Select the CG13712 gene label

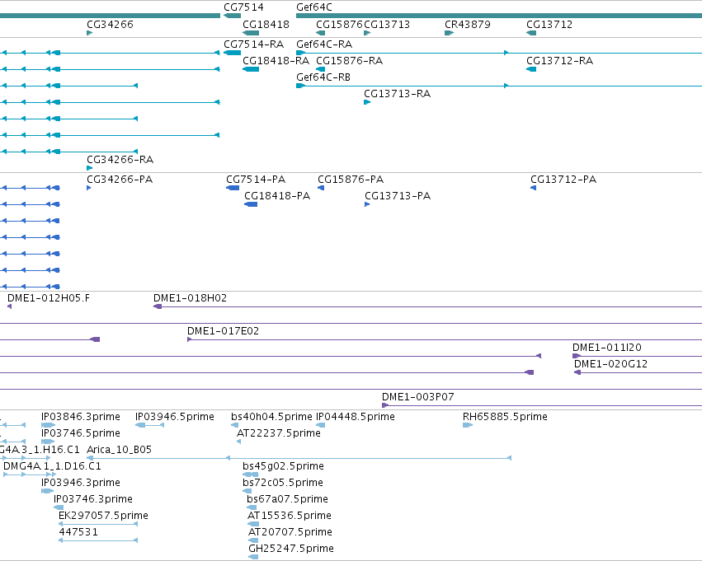click(x=549, y=24)
